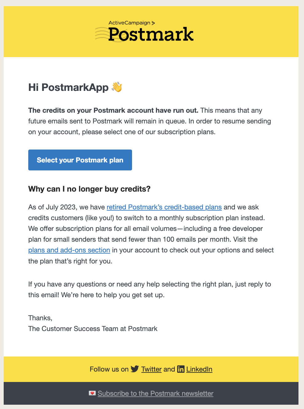Viewport: 304px width, 409px height.
Task: Click bold 'credits on your Postmark account' text
Action: (x=113, y=110)
